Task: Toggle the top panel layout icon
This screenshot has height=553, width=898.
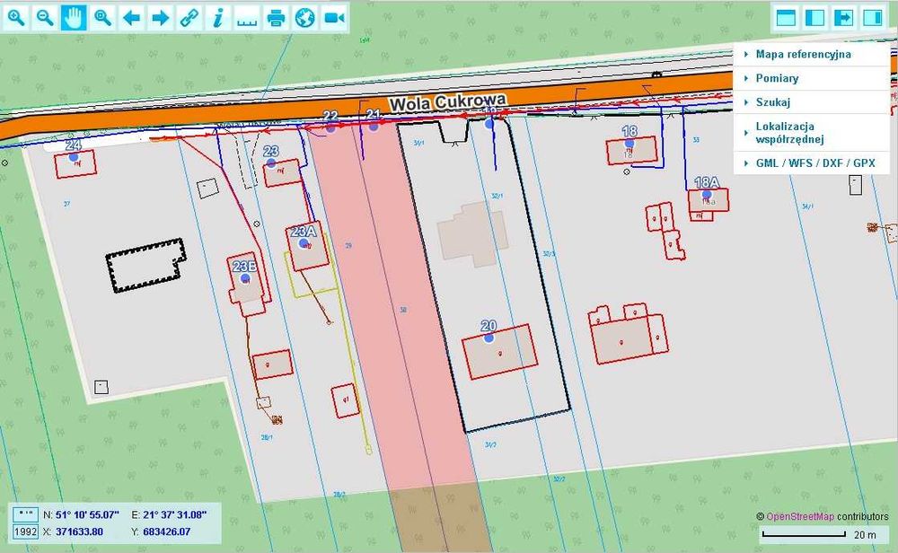Action: point(786,18)
